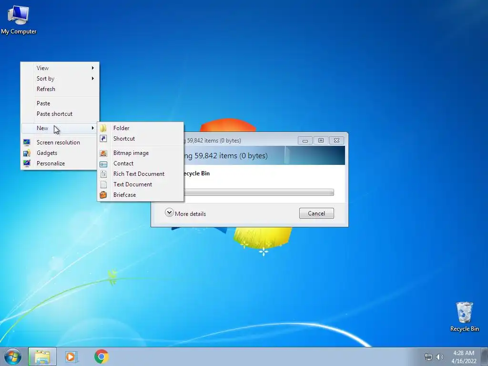488x366 pixels.
Task: Expand More details chevron in delete dialog
Action: [169, 213]
